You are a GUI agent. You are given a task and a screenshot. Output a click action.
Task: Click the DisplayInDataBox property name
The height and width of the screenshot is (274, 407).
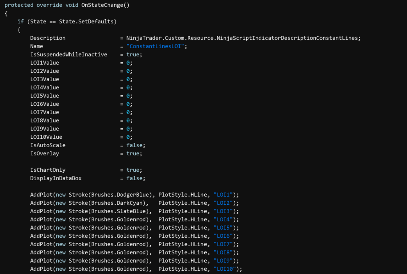pos(56,178)
